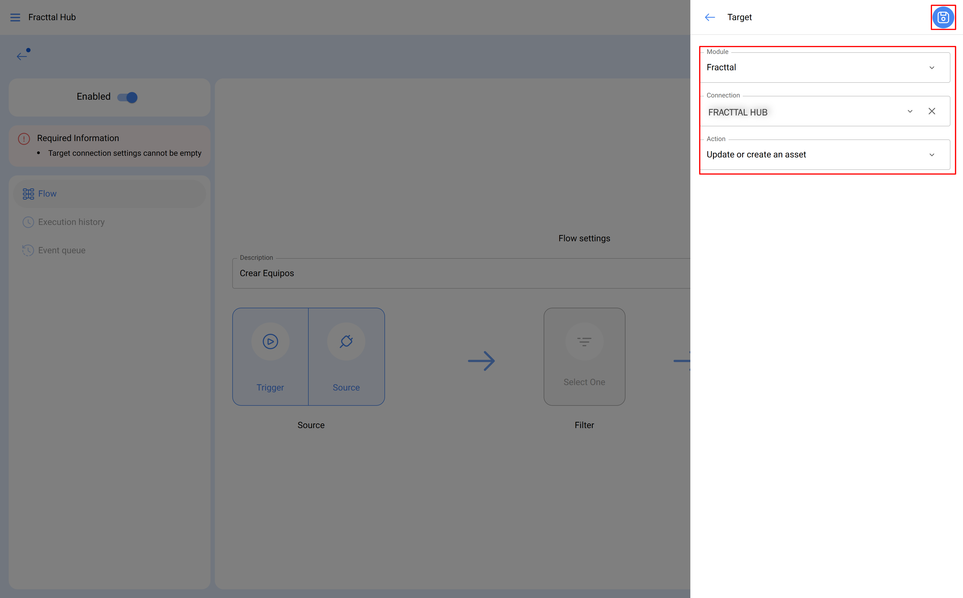963x598 pixels.
Task: Expand the Action dropdown Update or create an asset
Action: (x=932, y=155)
